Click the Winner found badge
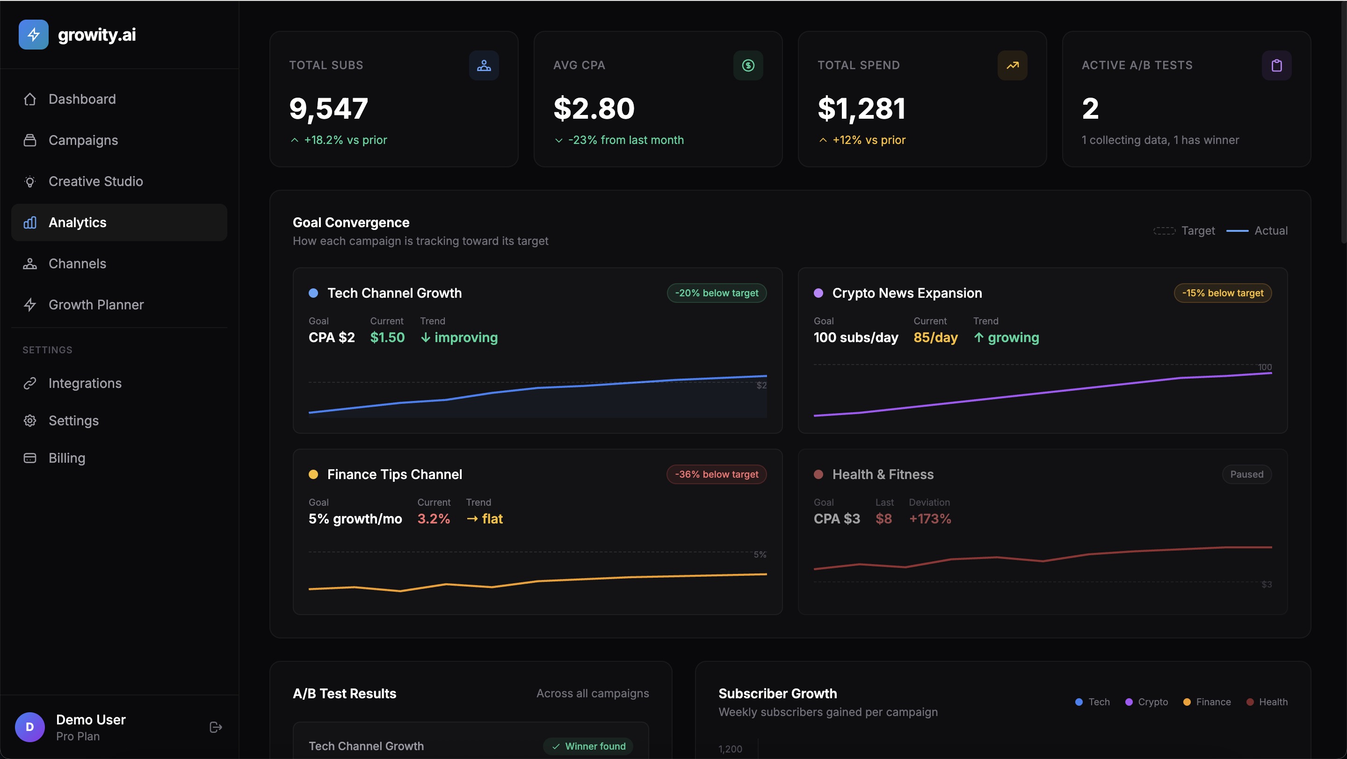Viewport: 1347px width, 759px height. click(x=588, y=746)
